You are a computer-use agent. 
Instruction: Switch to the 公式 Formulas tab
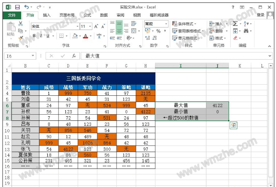[87, 15]
